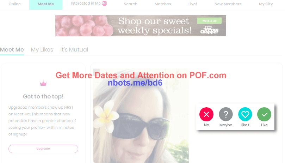
Task: Click the Upgrade button
Action: pyautogui.click(x=43, y=149)
